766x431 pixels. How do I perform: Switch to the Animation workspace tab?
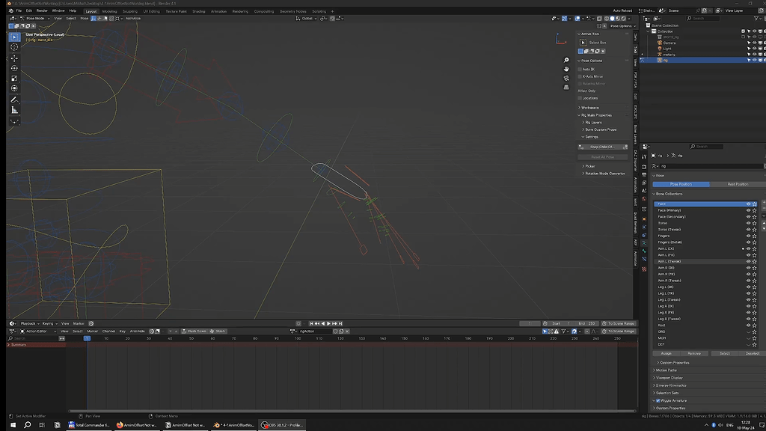[218, 11]
